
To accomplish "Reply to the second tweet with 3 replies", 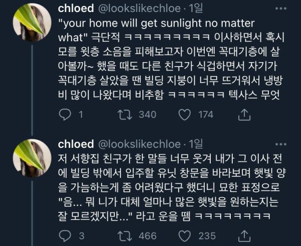I will 65,236.
